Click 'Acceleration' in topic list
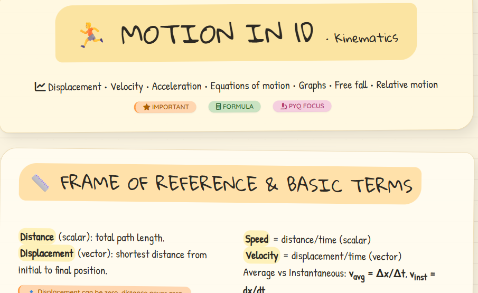The image size is (478, 293). coord(177,86)
